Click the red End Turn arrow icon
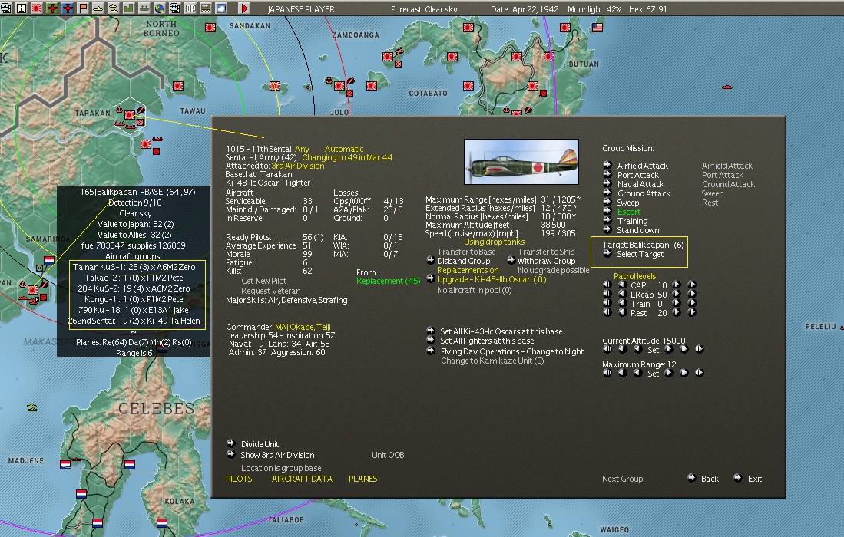 tap(244, 8)
